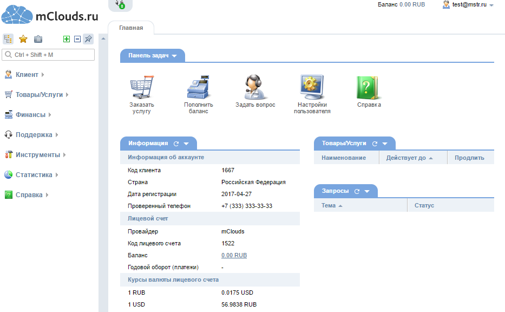Show the menu tree view icon

(8, 39)
